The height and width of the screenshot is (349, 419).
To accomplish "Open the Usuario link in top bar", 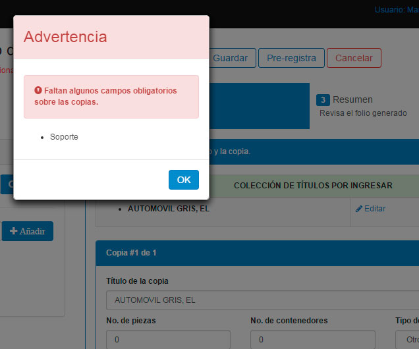I will point(396,10).
